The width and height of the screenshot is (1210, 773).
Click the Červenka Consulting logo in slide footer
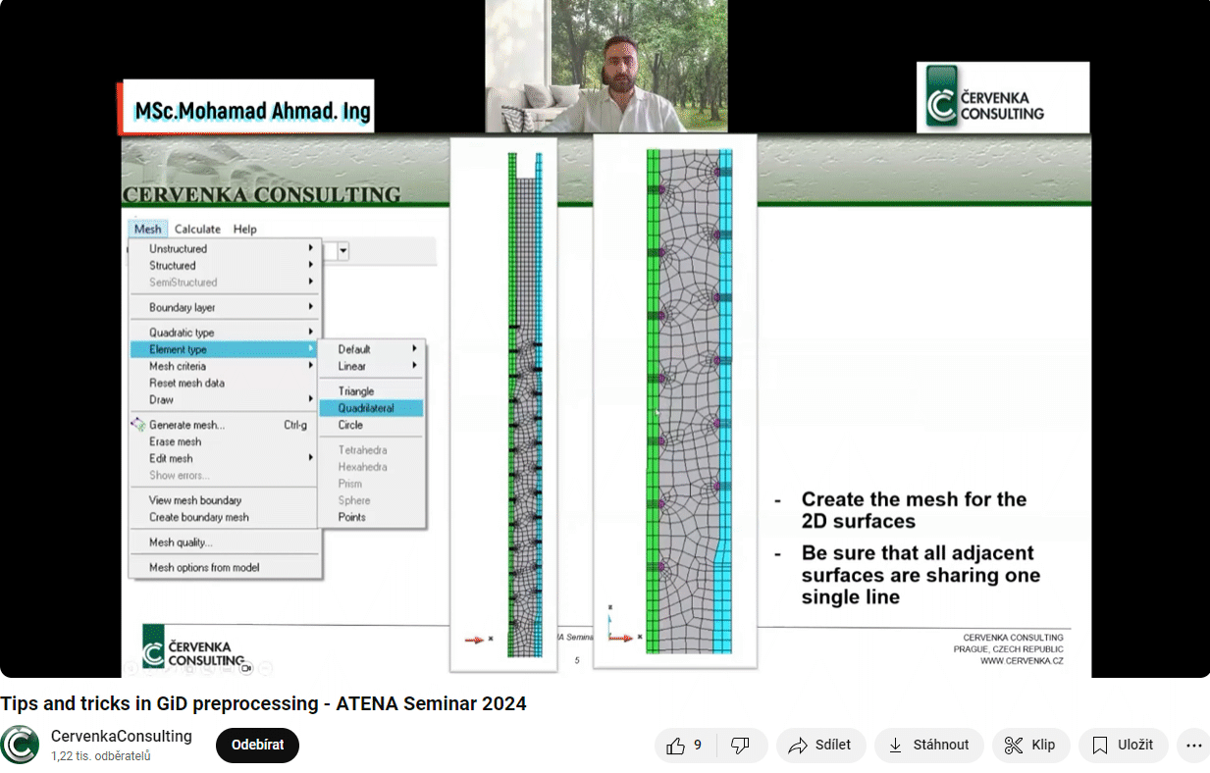pos(192,647)
